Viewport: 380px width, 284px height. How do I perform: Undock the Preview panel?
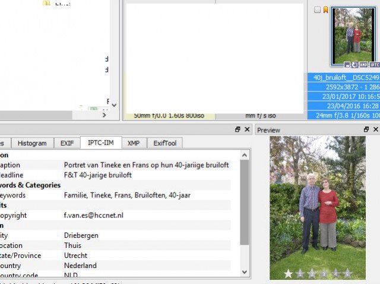tap(366, 129)
